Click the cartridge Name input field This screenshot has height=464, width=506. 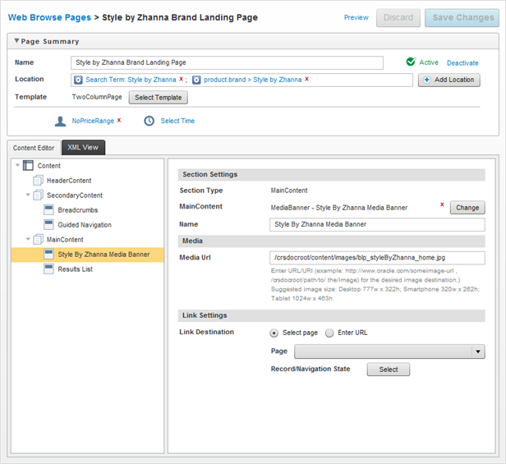pyautogui.click(x=377, y=224)
